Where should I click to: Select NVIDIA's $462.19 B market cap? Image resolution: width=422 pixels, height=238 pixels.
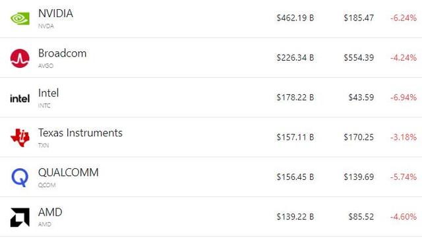point(295,18)
